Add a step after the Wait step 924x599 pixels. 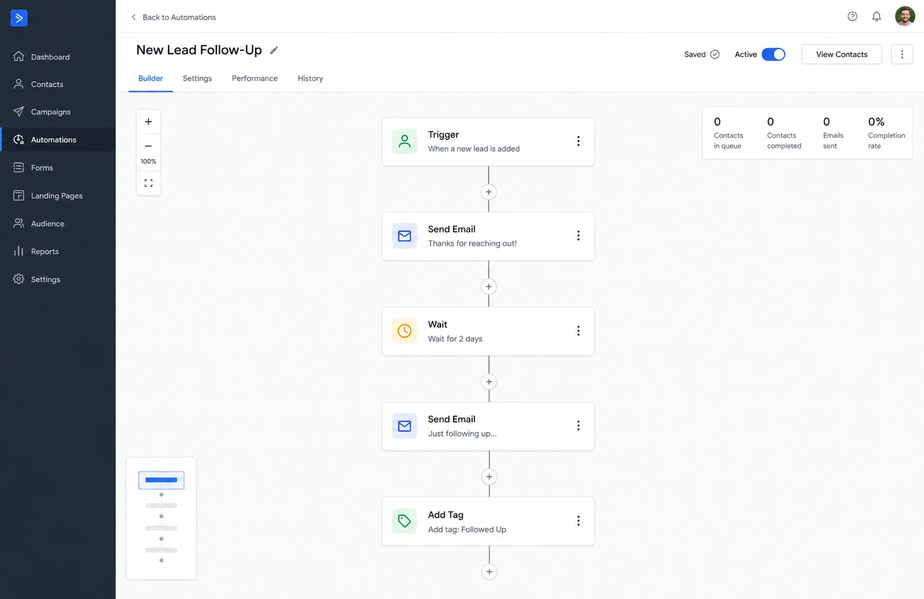tap(489, 382)
